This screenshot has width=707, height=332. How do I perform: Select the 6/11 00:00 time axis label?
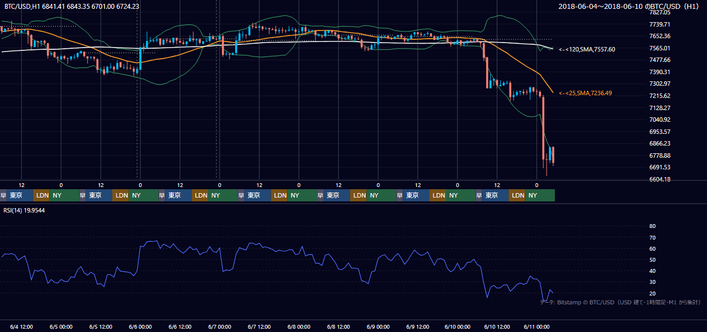(x=537, y=326)
